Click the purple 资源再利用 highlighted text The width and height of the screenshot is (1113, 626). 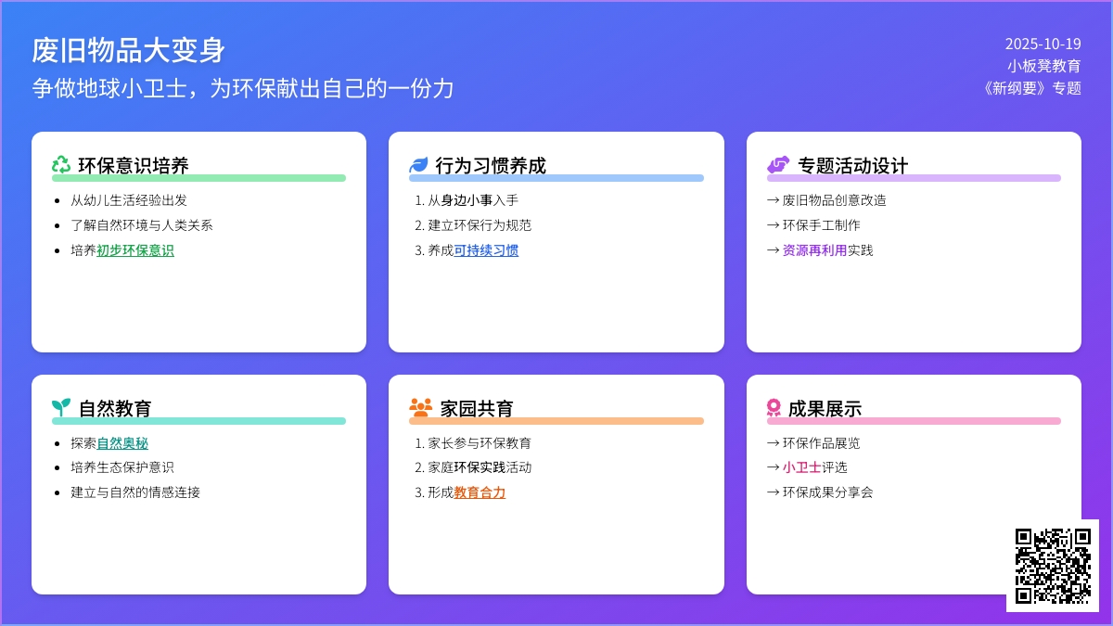pyautogui.click(x=814, y=250)
